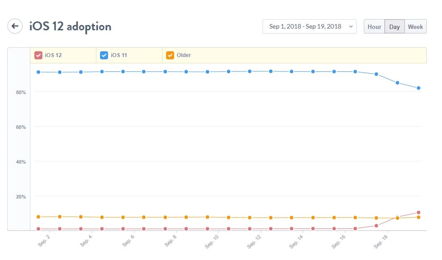
Task: Click the Older legend label text
Action: point(184,55)
